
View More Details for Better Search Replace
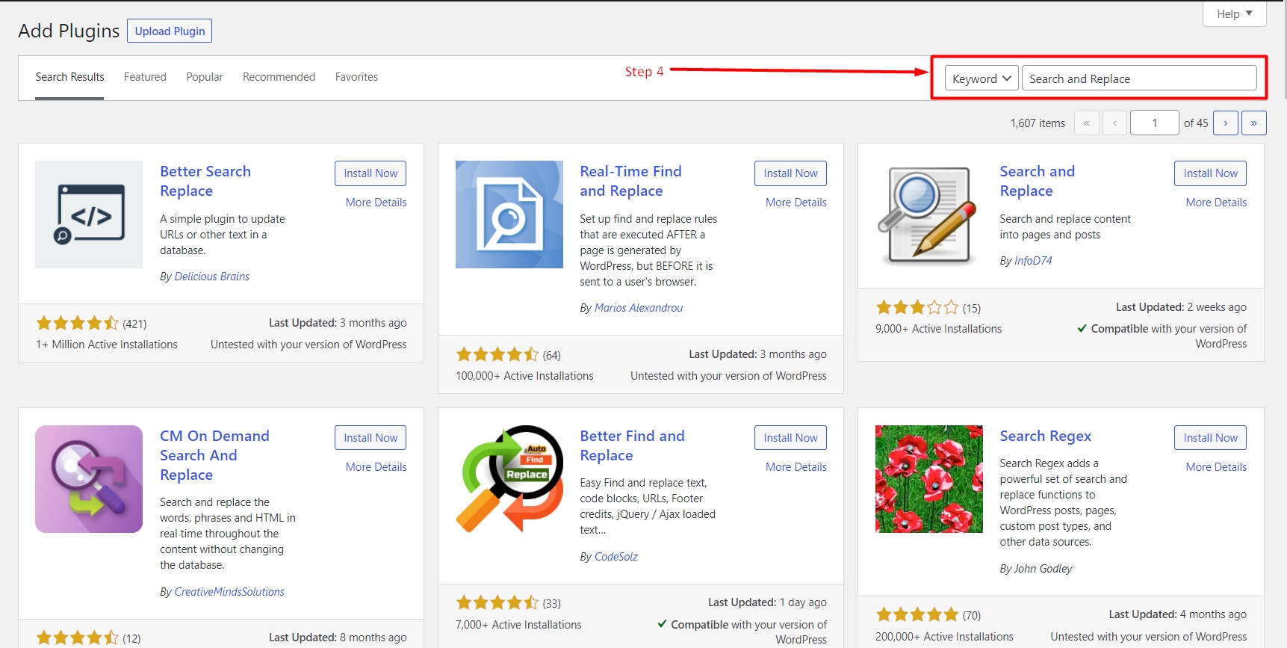[376, 203]
